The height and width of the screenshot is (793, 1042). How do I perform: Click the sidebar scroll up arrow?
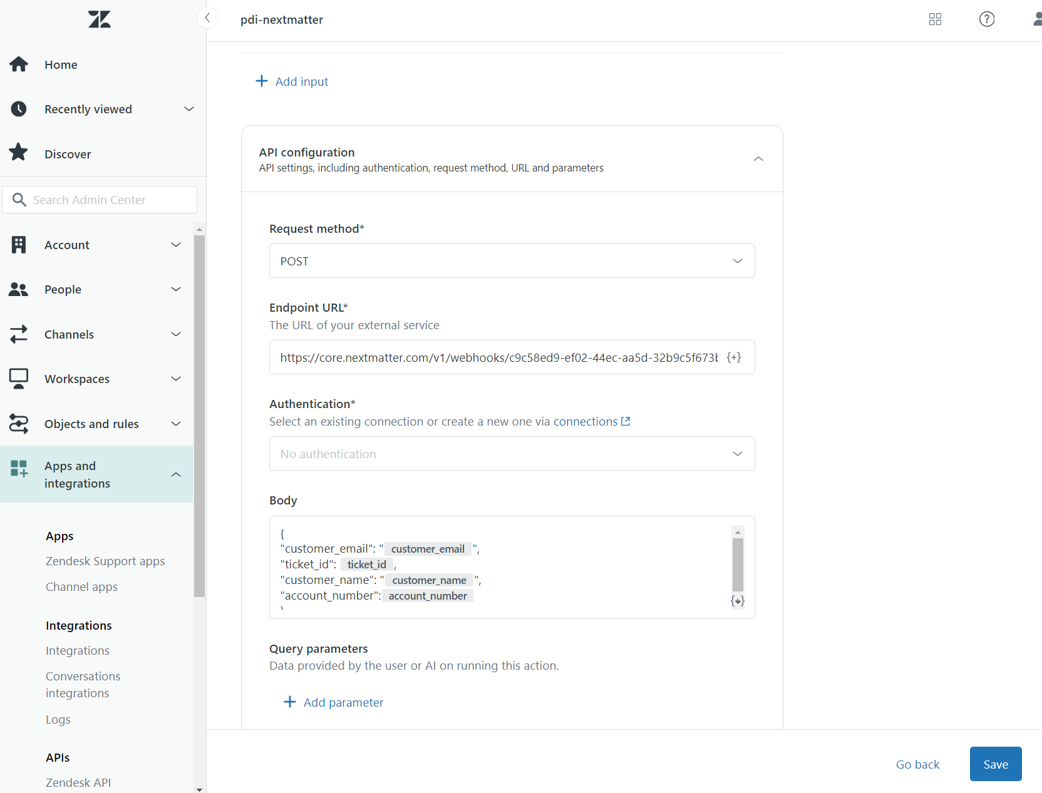tap(199, 229)
